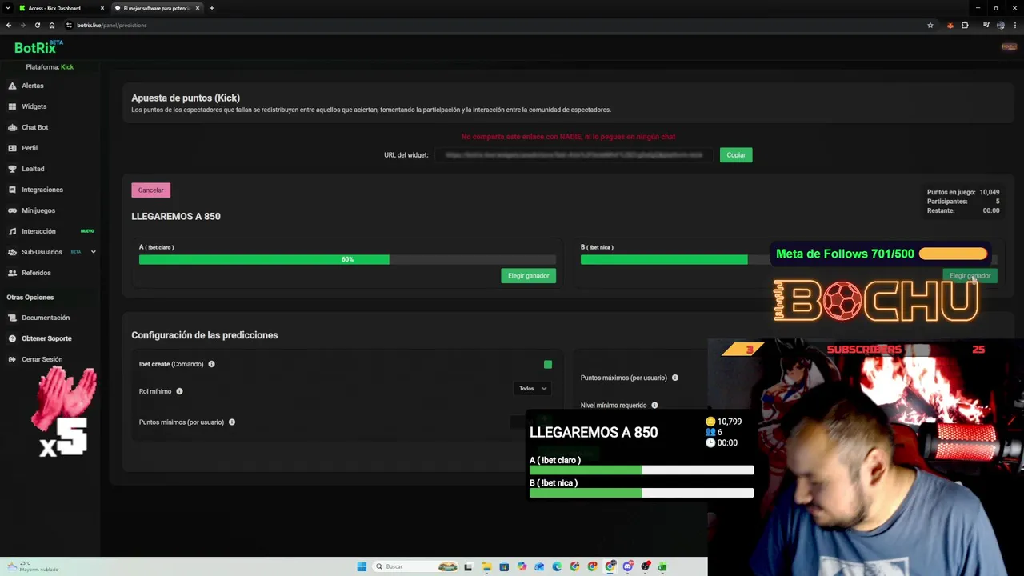Open a new browser tab

click(212, 8)
